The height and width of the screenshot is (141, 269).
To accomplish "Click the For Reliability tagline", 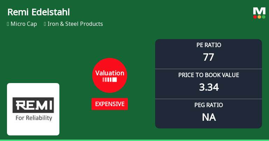I will coord(34,118).
